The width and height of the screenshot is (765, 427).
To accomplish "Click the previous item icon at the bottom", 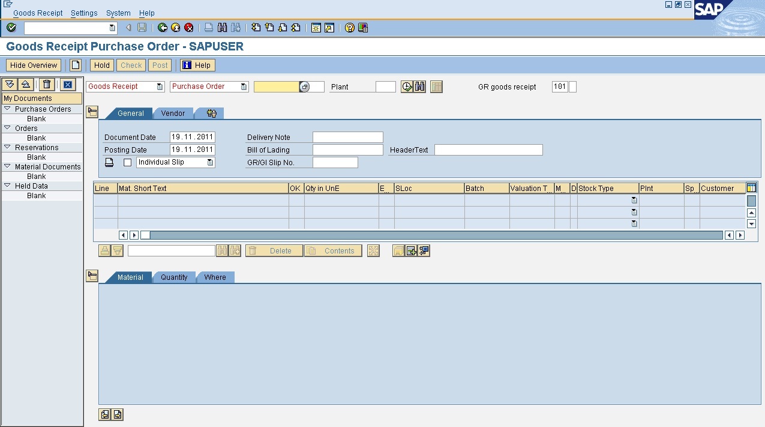I will click(x=105, y=414).
